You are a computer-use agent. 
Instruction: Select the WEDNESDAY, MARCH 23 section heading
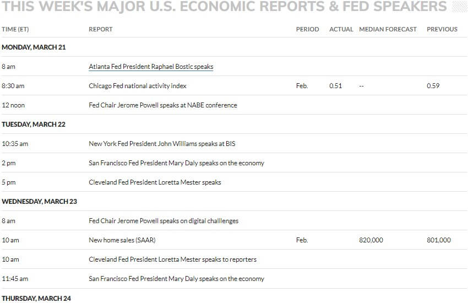click(x=40, y=202)
